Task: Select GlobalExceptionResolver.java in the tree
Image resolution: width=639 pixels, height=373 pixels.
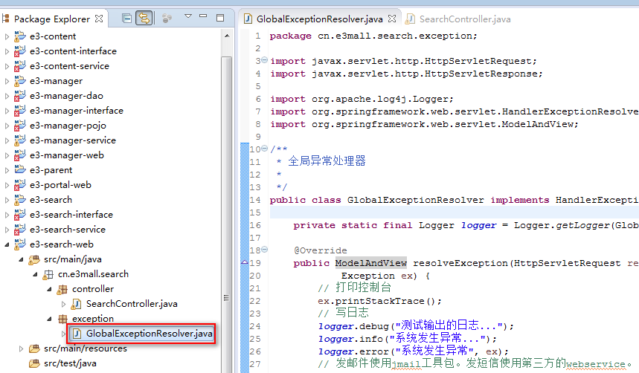Action: pyautogui.click(x=150, y=334)
